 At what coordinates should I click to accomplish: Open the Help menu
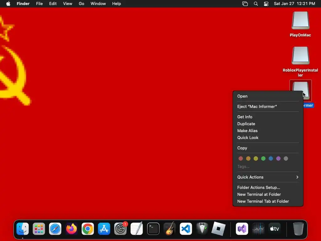[x=117, y=4]
